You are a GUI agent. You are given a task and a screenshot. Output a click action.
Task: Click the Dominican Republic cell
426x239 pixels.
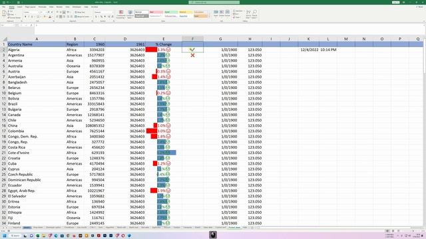point(37,180)
